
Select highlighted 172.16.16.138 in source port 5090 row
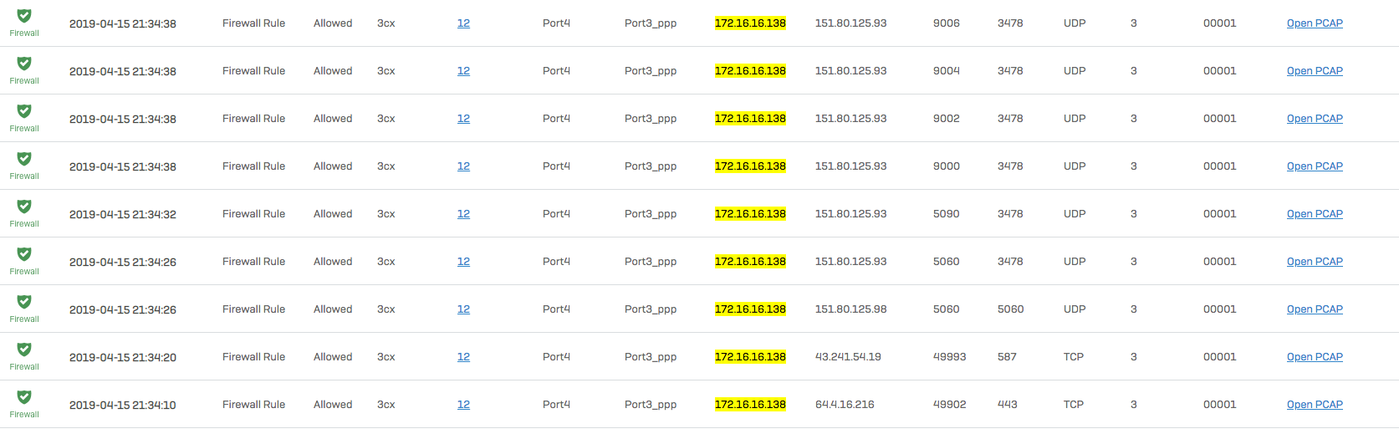pos(750,214)
